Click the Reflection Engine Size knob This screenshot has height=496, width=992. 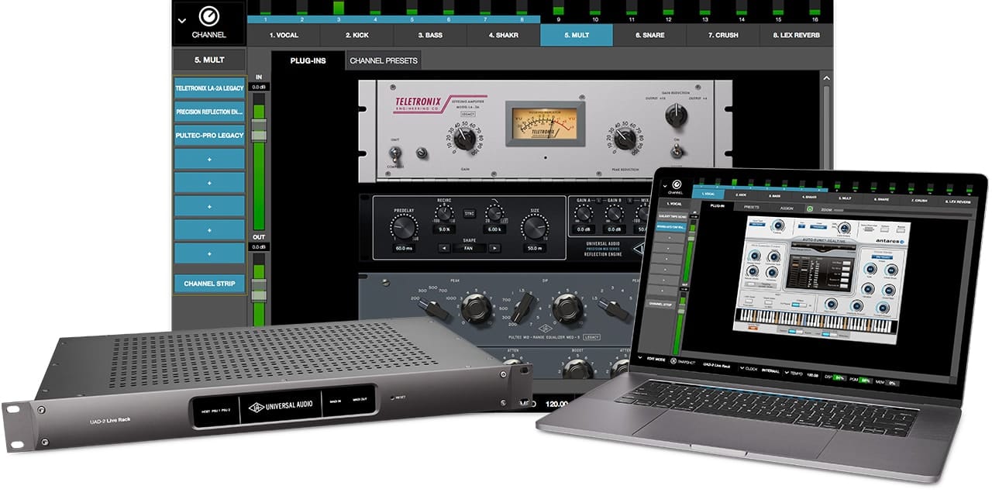pyautogui.click(x=533, y=226)
